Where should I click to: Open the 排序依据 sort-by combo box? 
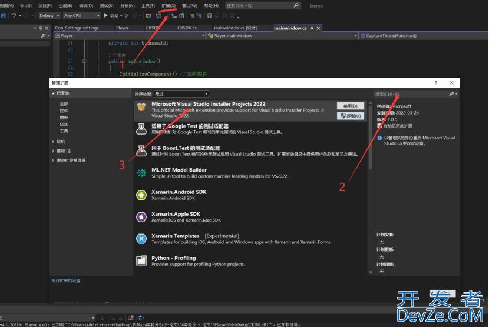pyautogui.click(x=181, y=93)
